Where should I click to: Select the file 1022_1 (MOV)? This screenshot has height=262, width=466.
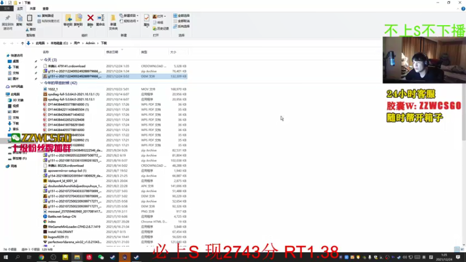[x=114, y=89]
